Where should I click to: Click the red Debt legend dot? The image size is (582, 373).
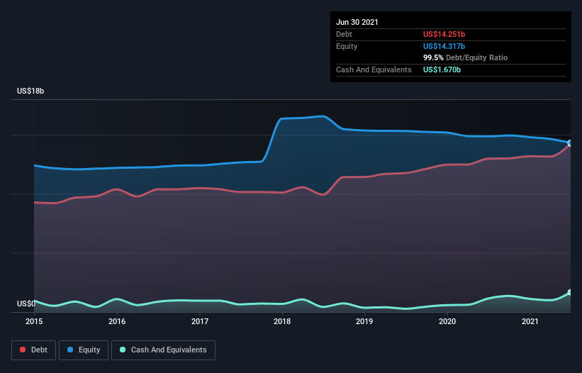[x=23, y=350]
